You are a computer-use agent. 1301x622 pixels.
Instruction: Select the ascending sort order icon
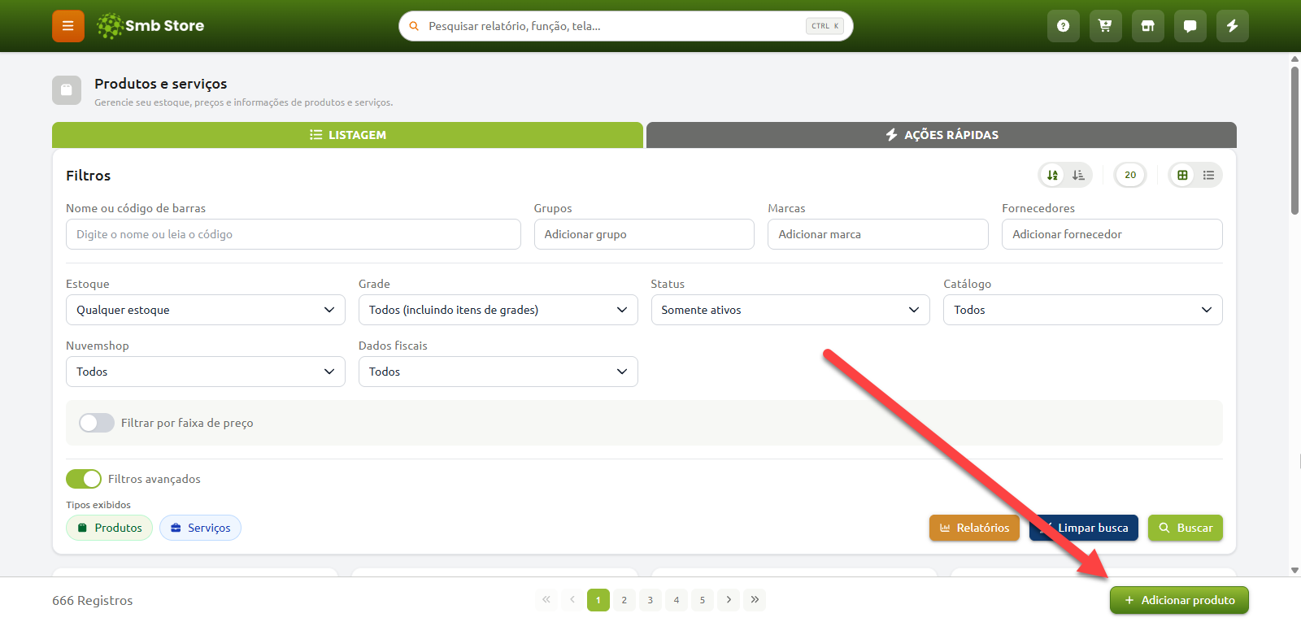[1053, 175]
